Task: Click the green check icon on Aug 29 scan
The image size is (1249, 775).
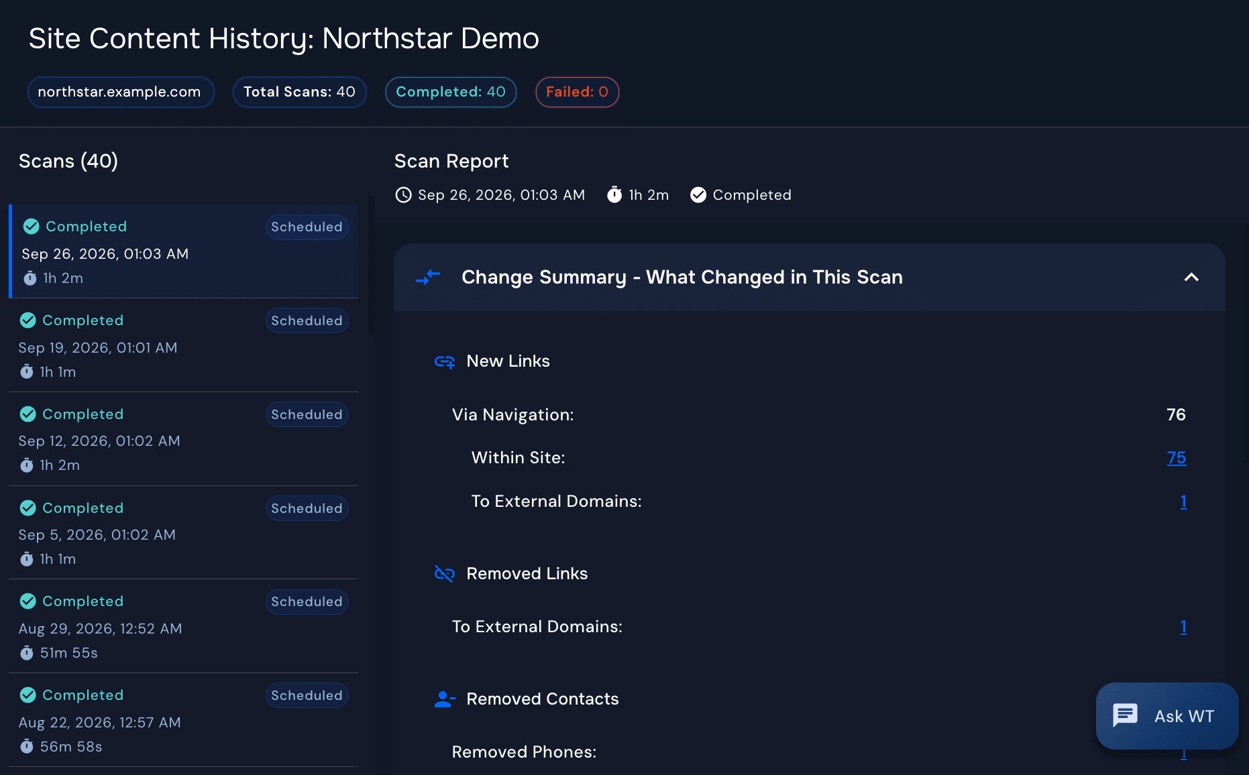Action: point(28,601)
